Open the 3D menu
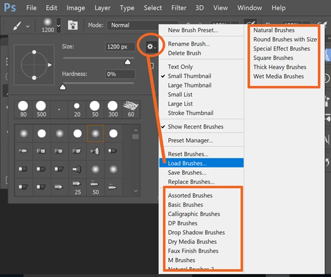The width and height of the screenshot is (331, 277). coord(200,8)
